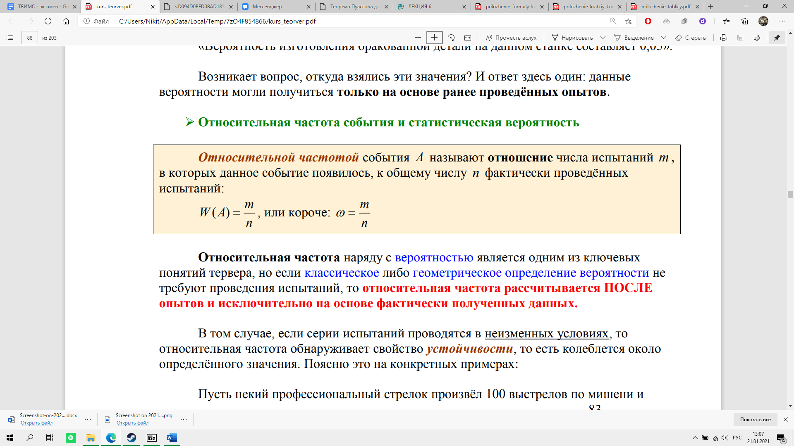Rotate the PDF page
Screen dimensions: 794x446
[451, 38]
